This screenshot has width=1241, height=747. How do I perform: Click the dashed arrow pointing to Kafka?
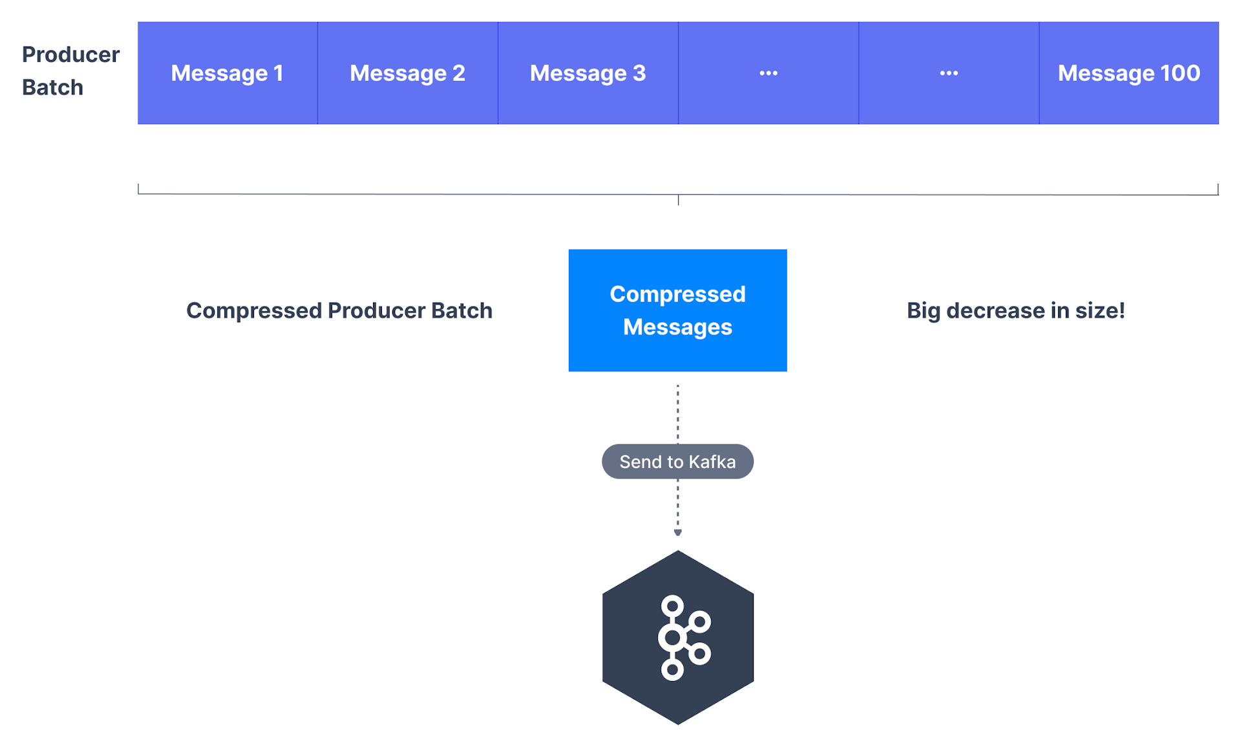point(677,504)
